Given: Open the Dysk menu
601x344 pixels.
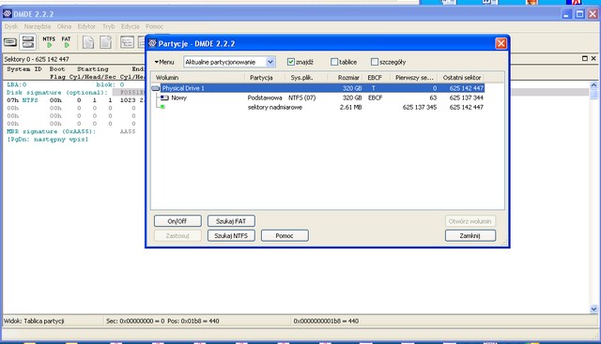Looking at the screenshot, I should click(x=11, y=26).
